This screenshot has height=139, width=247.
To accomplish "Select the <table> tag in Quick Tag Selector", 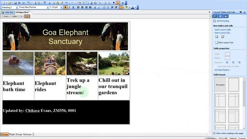I will (15, 16).
